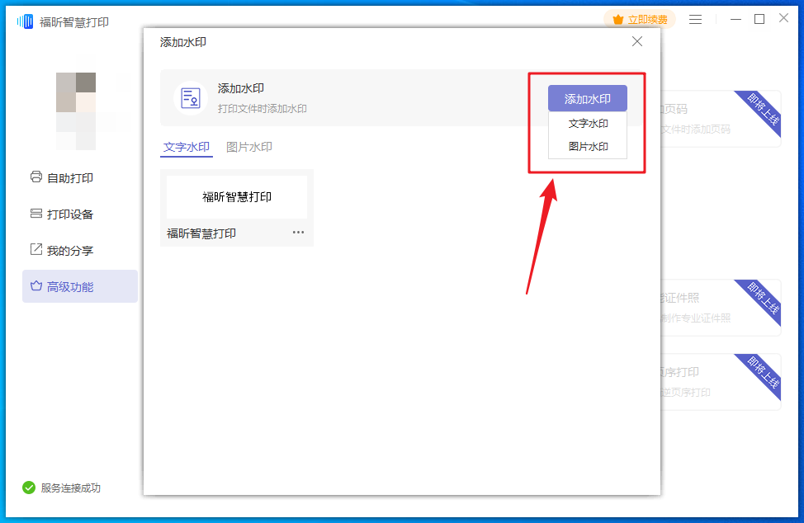Click the 打印设备 device icon in the sidebar
The width and height of the screenshot is (804, 523).
[35, 214]
